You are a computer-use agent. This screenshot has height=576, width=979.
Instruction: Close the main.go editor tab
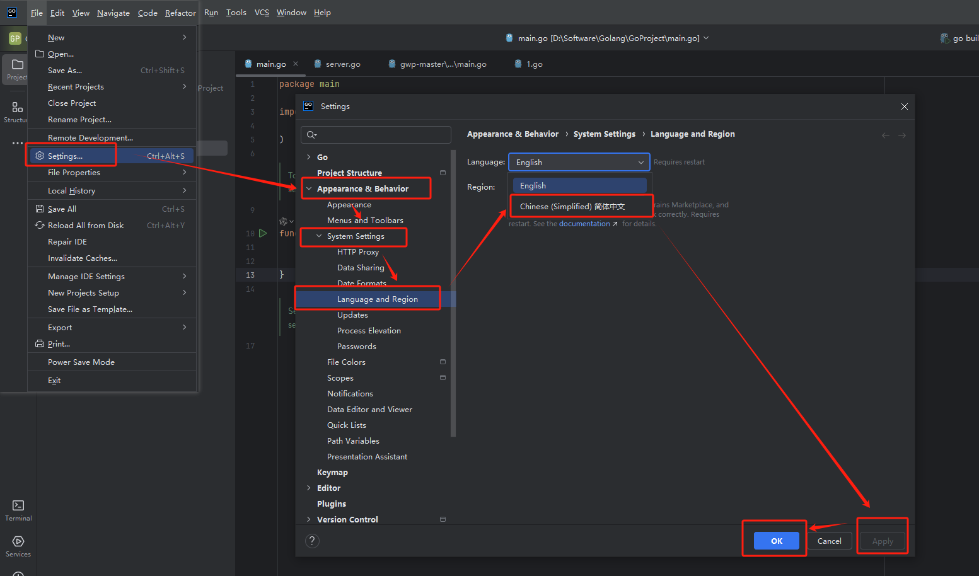click(x=296, y=64)
